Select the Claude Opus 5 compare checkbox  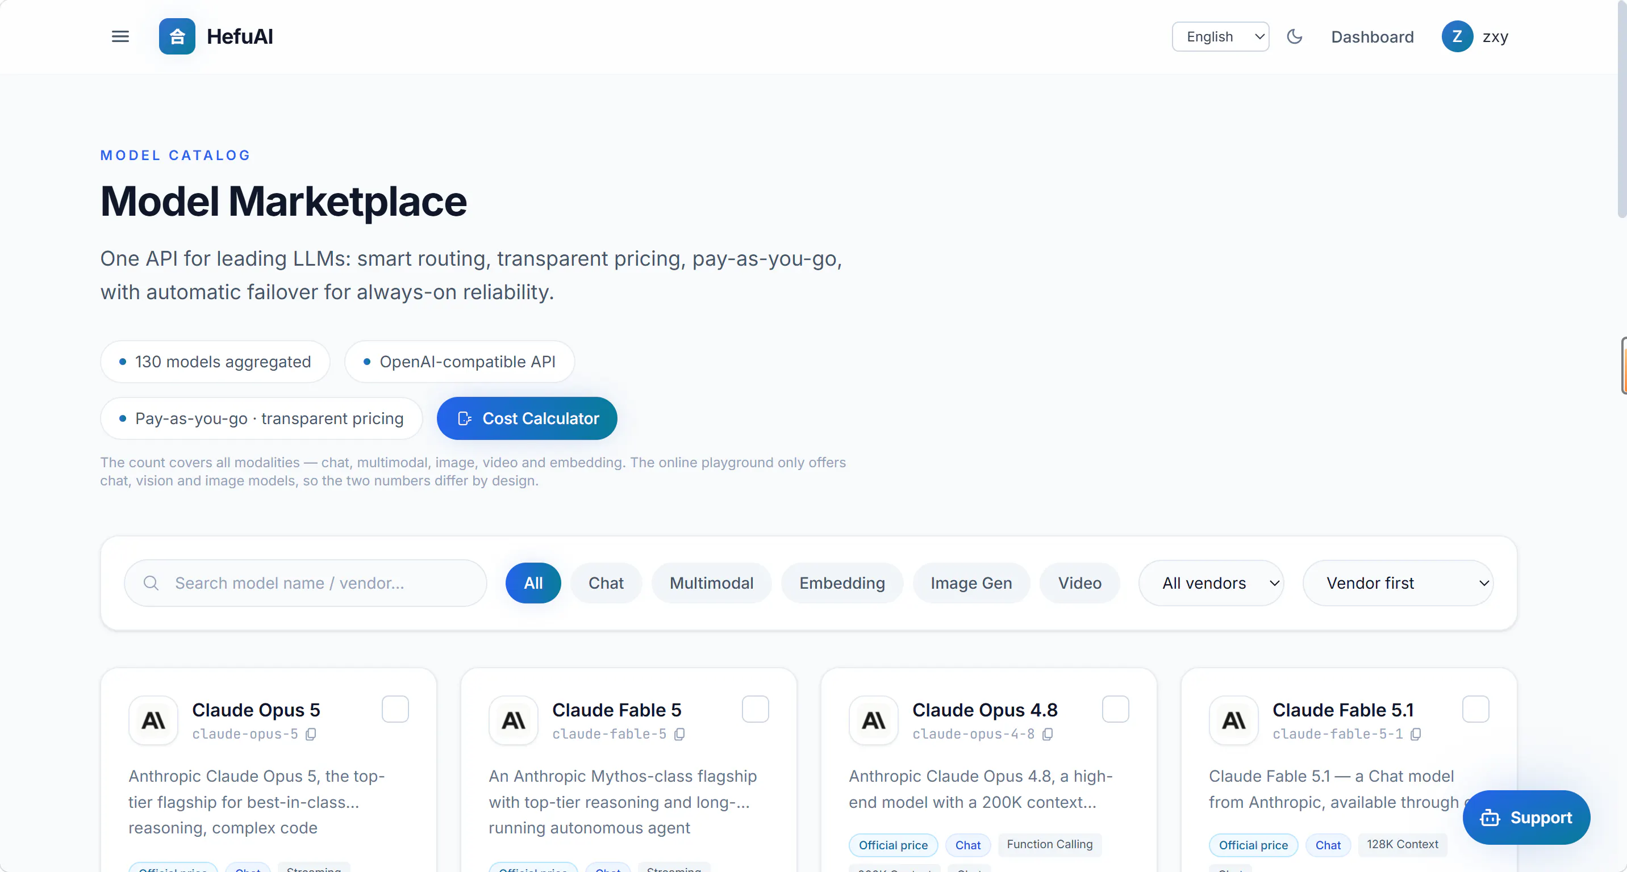coord(395,709)
